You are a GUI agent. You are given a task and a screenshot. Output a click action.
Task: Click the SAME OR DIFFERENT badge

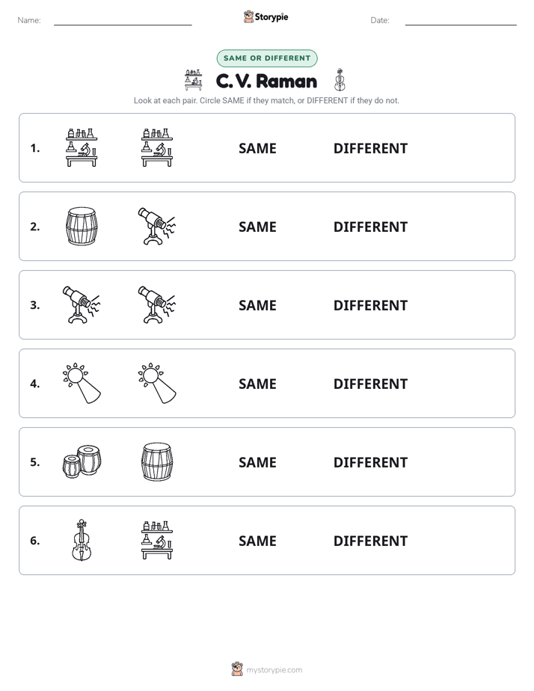tap(267, 58)
